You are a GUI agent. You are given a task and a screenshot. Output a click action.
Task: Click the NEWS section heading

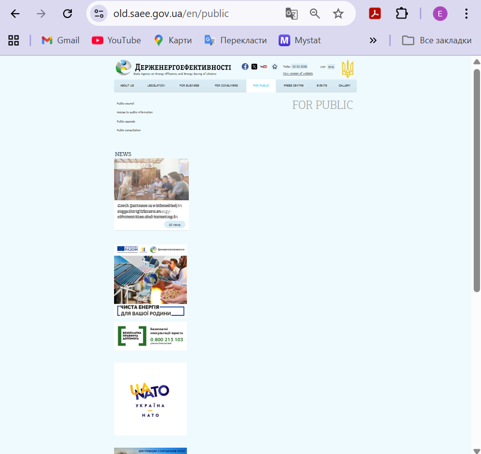[123, 154]
